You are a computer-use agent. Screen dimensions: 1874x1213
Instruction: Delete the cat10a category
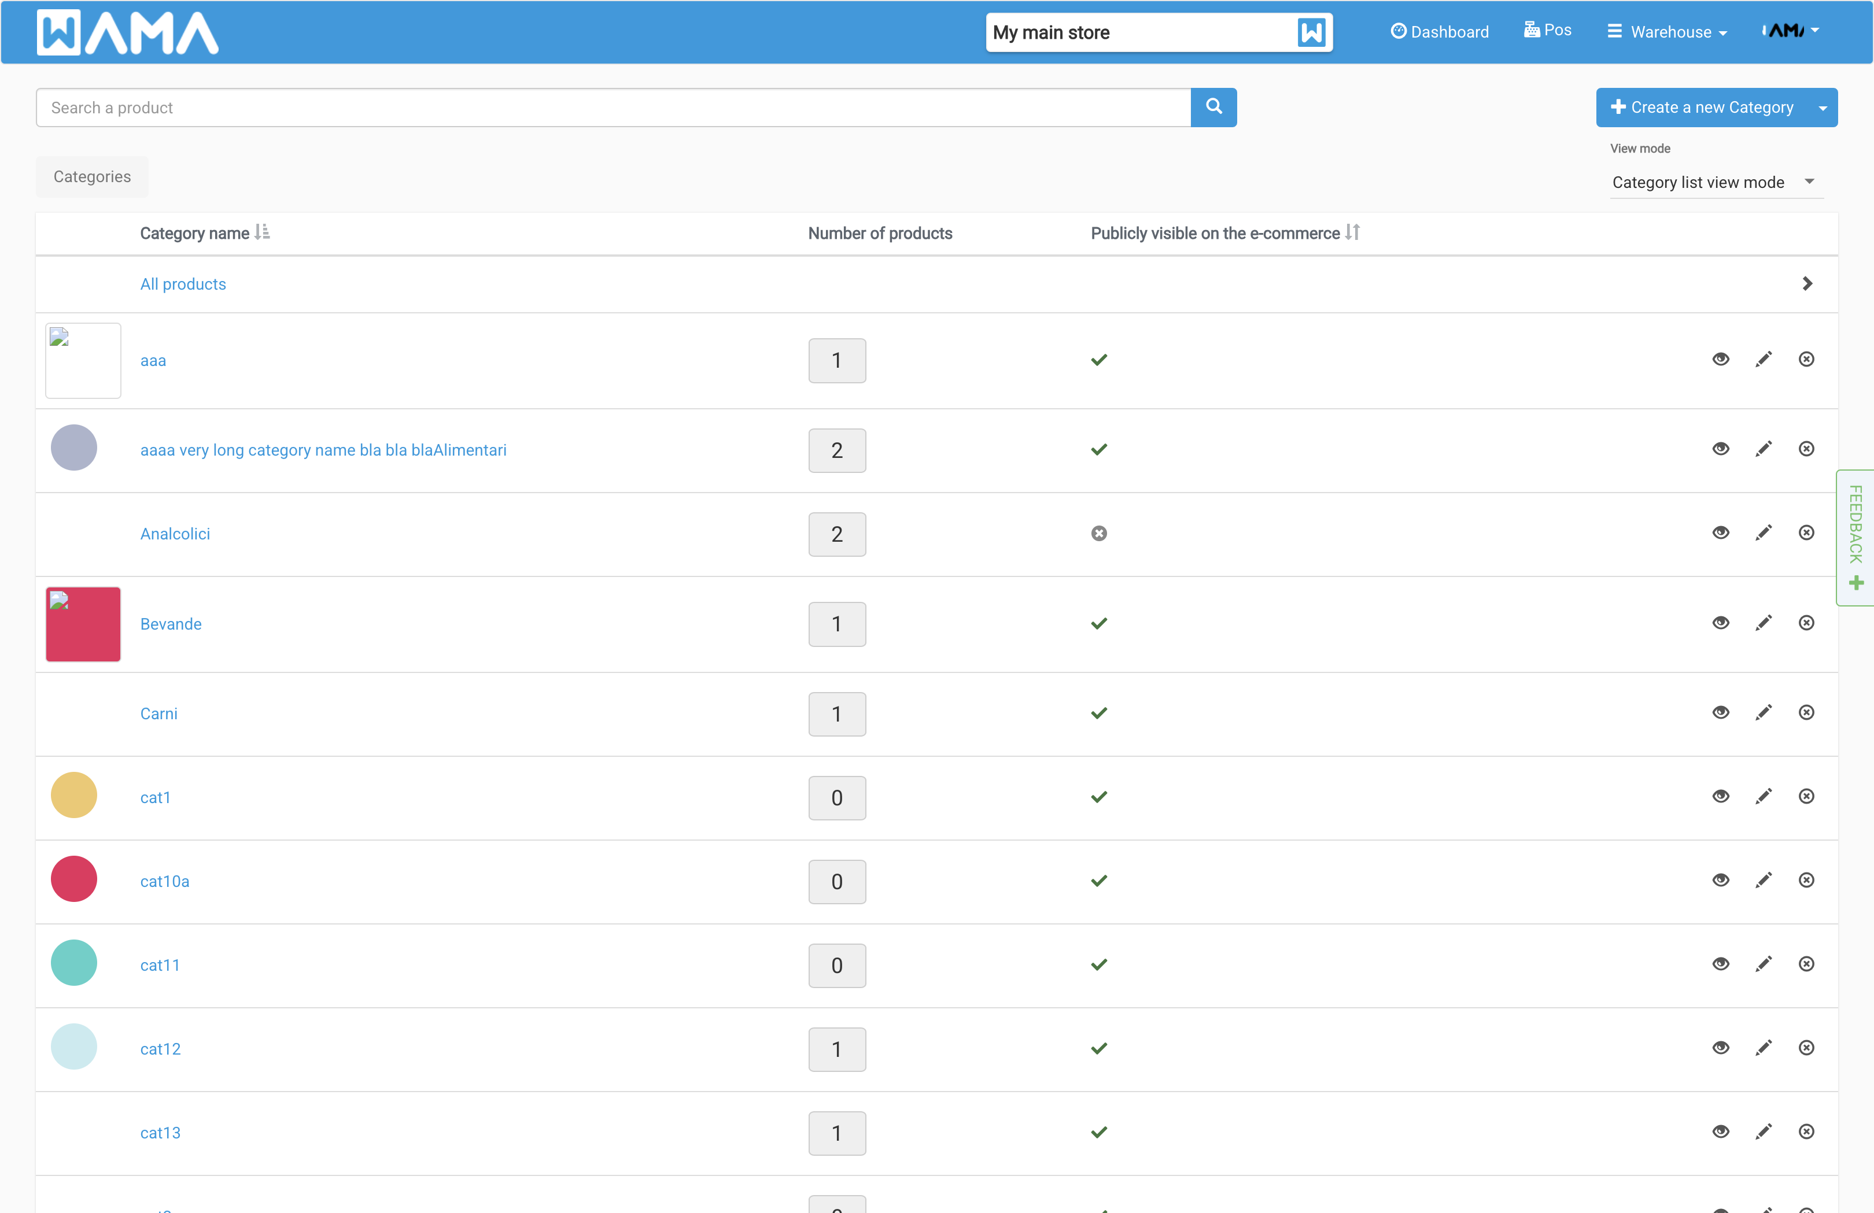[x=1806, y=880]
